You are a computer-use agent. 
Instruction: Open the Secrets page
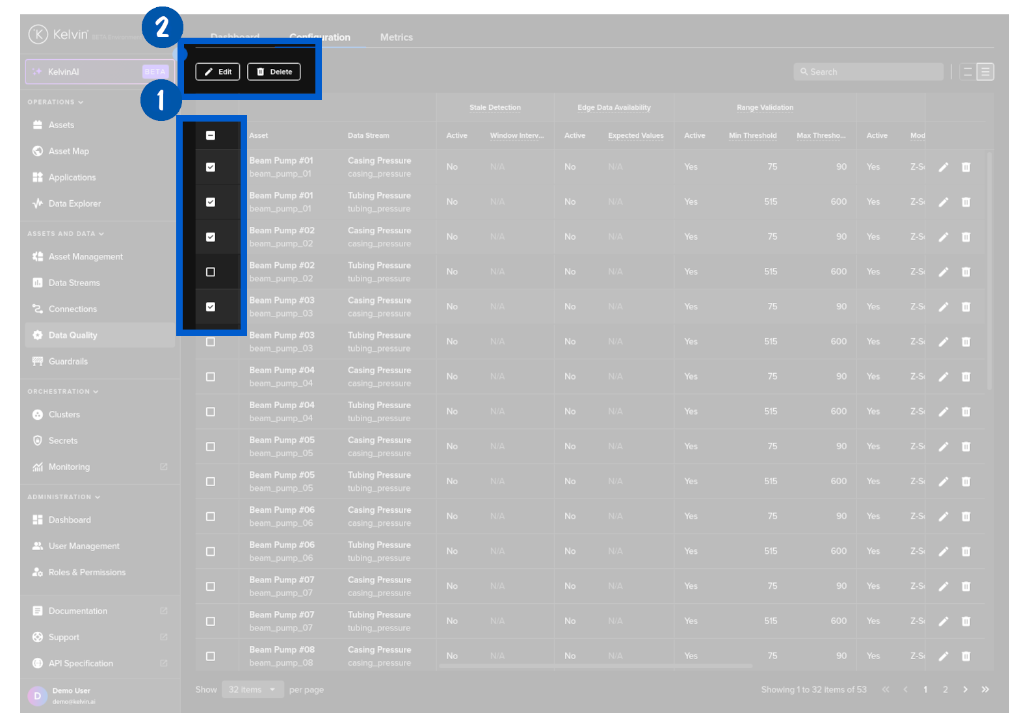tap(62, 441)
